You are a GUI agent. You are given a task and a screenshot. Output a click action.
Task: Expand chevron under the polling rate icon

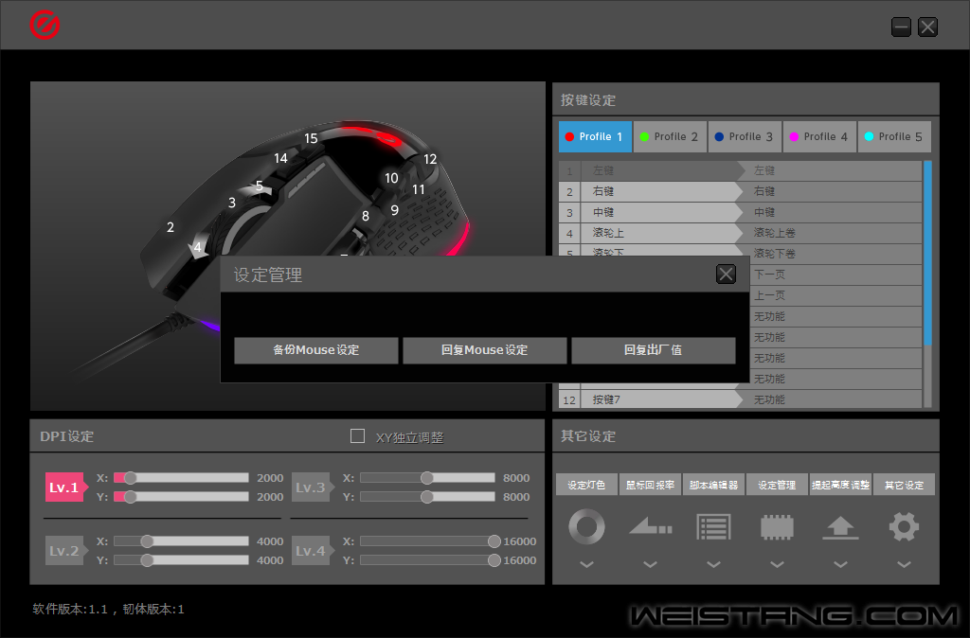point(650,564)
